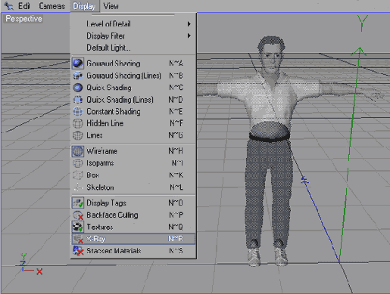
Task: Select the Backface Culling label
Action: (112, 215)
